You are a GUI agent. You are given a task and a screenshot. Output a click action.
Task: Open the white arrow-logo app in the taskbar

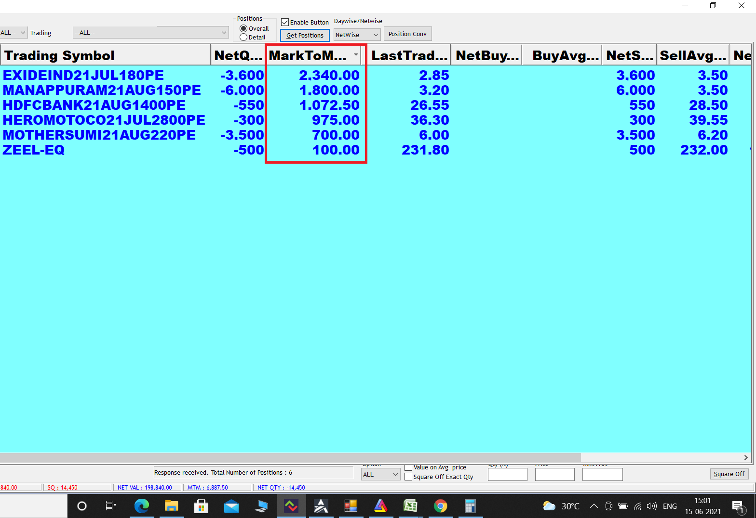tap(321, 506)
